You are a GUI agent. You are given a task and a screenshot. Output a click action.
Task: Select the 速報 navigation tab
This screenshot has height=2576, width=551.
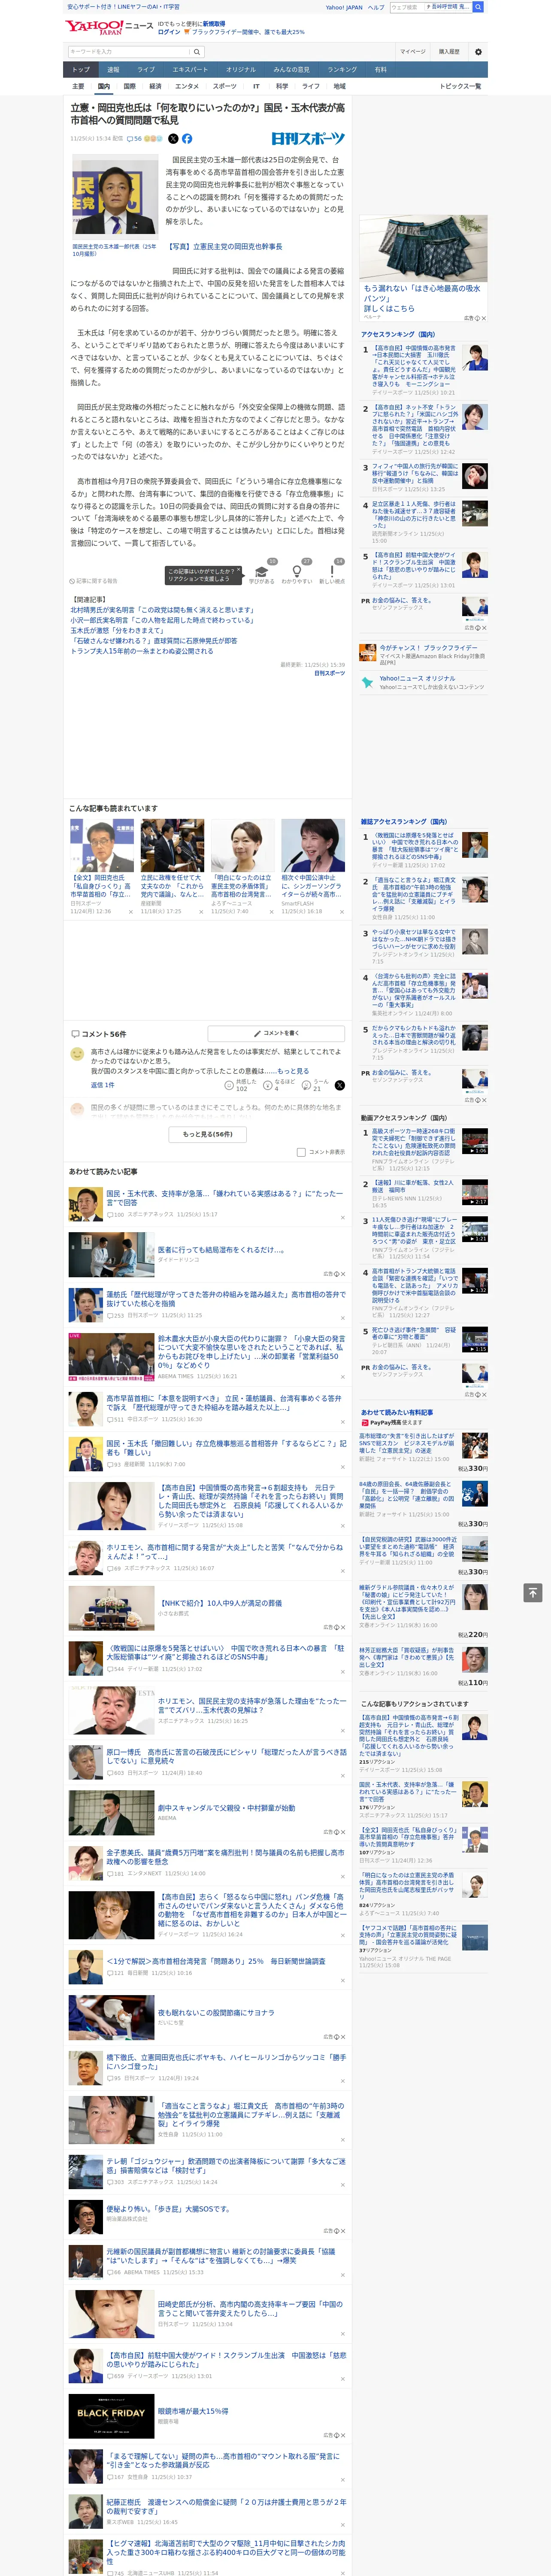pyautogui.click(x=113, y=70)
